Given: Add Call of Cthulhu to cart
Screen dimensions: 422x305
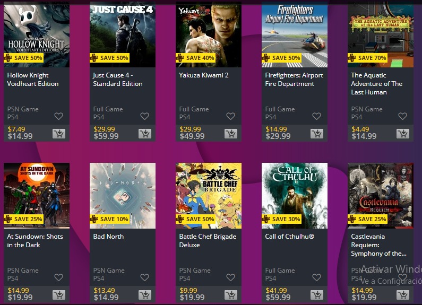Looking at the screenshot, I should point(317,295).
